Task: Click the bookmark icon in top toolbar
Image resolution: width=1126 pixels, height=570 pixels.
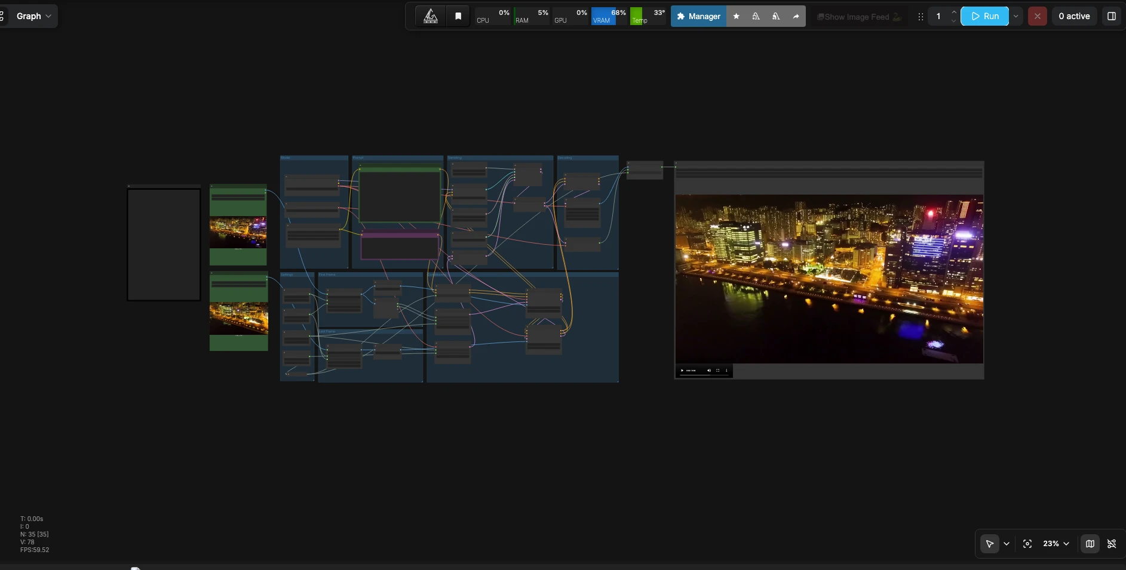Action: click(x=458, y=16)
